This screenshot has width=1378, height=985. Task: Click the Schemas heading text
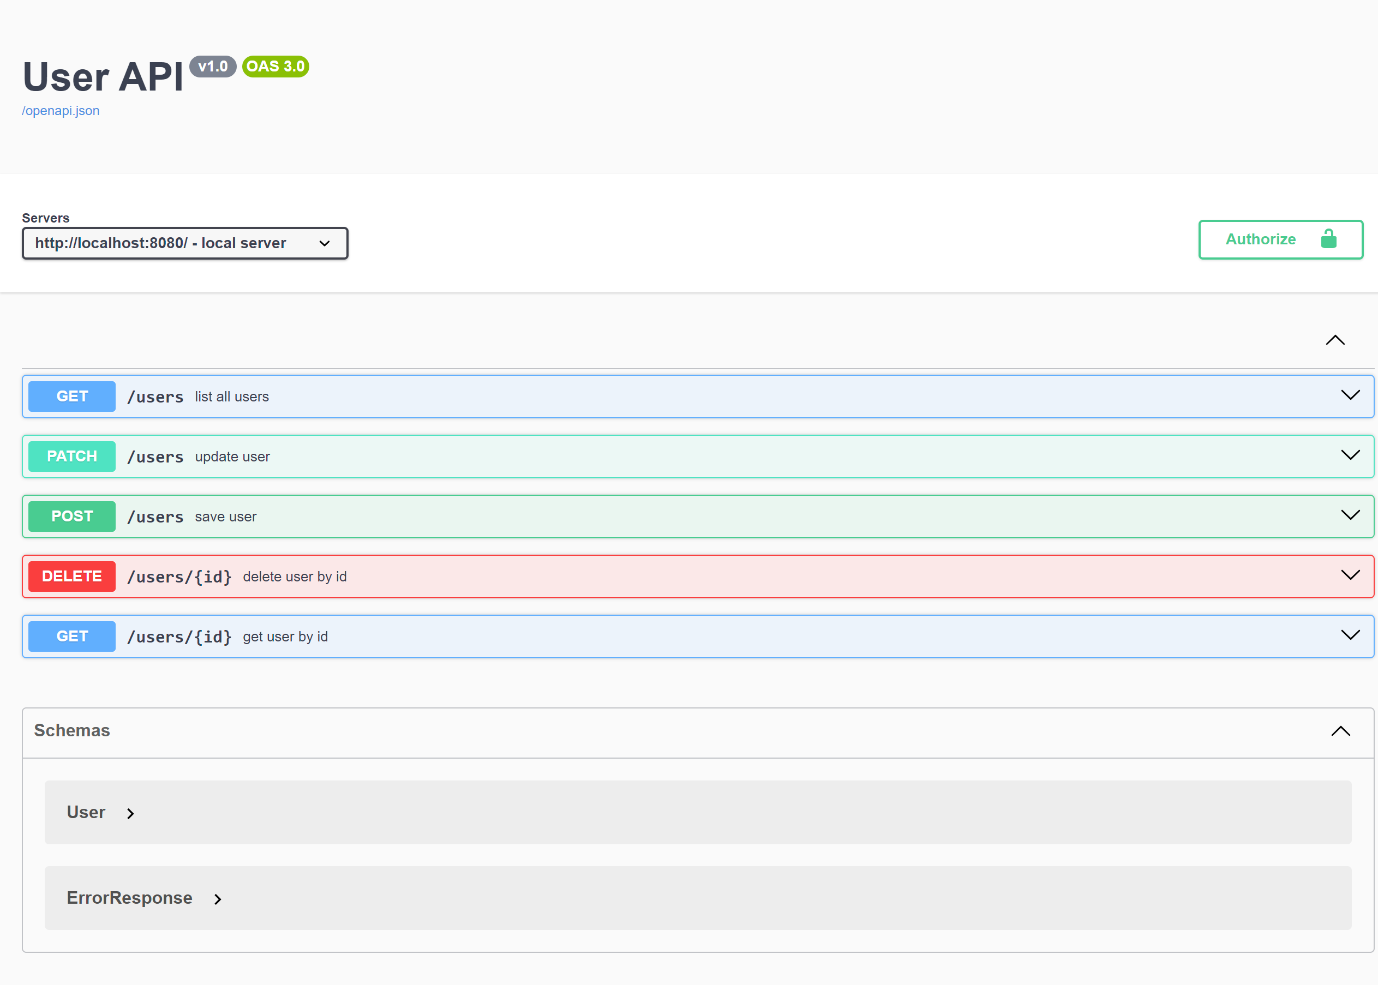pyautogui.click(x=72, y=730)
